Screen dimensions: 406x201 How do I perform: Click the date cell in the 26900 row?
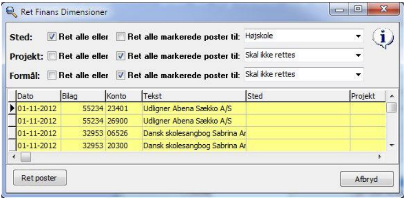coord(39,121)
